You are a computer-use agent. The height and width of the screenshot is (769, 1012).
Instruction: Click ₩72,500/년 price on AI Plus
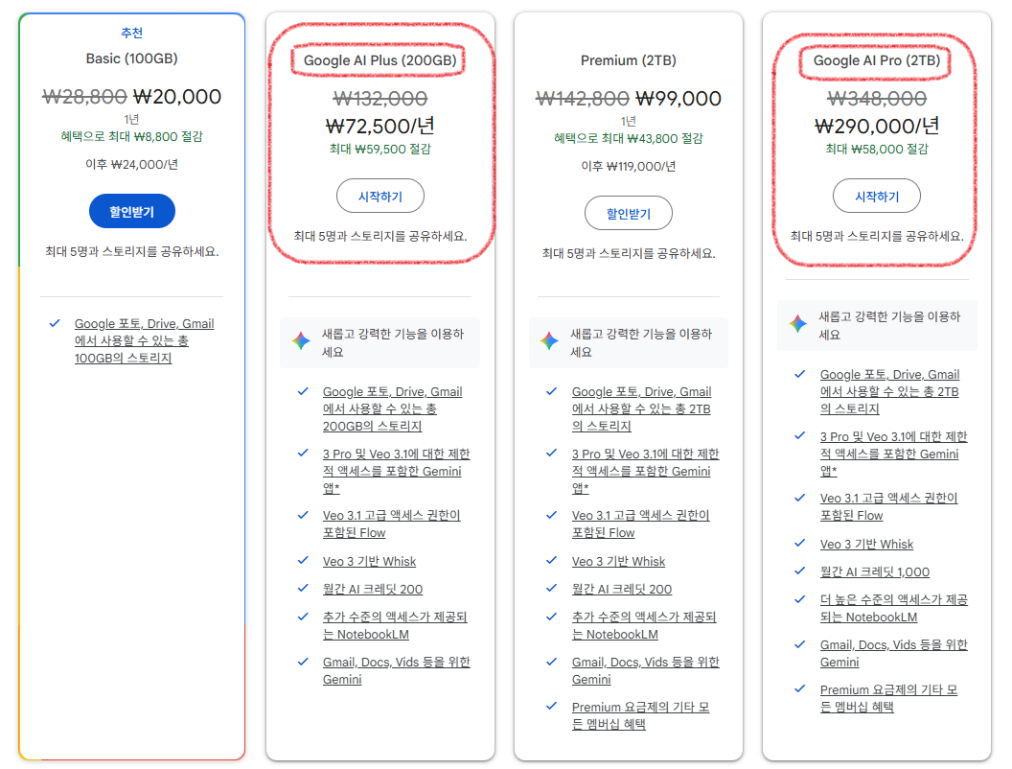point(380,126)
